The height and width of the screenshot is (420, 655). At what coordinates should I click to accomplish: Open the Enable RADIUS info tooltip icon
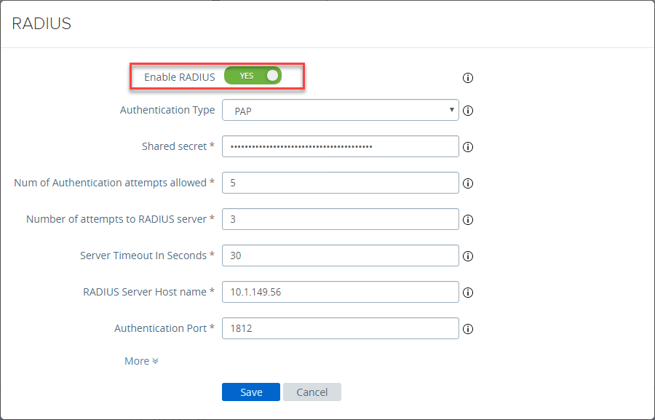468,78
